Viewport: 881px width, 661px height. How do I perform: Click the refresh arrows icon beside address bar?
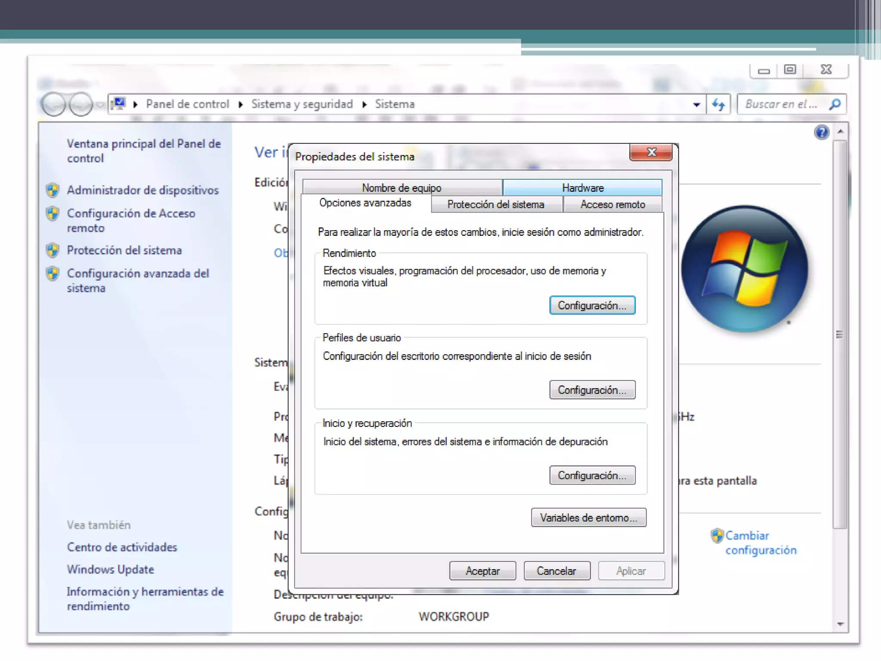[x=718, y=105]
